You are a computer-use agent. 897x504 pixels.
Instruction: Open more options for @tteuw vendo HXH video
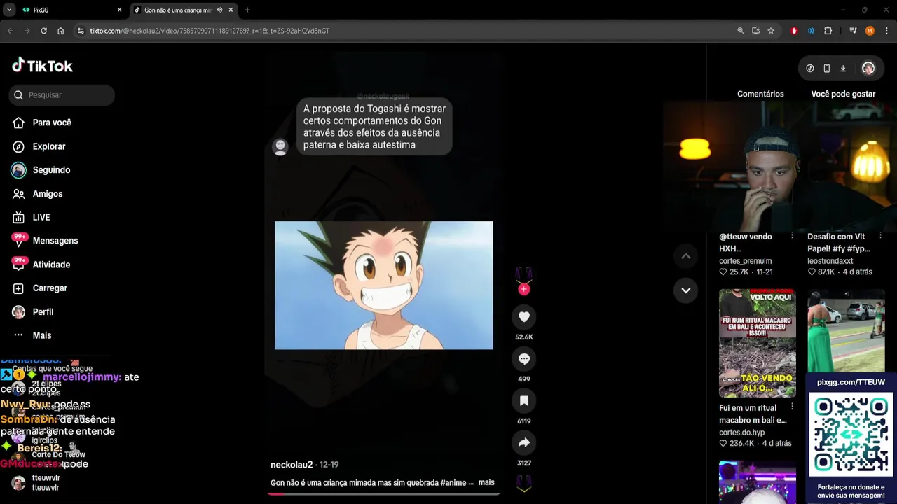click(x=792, y=237)
